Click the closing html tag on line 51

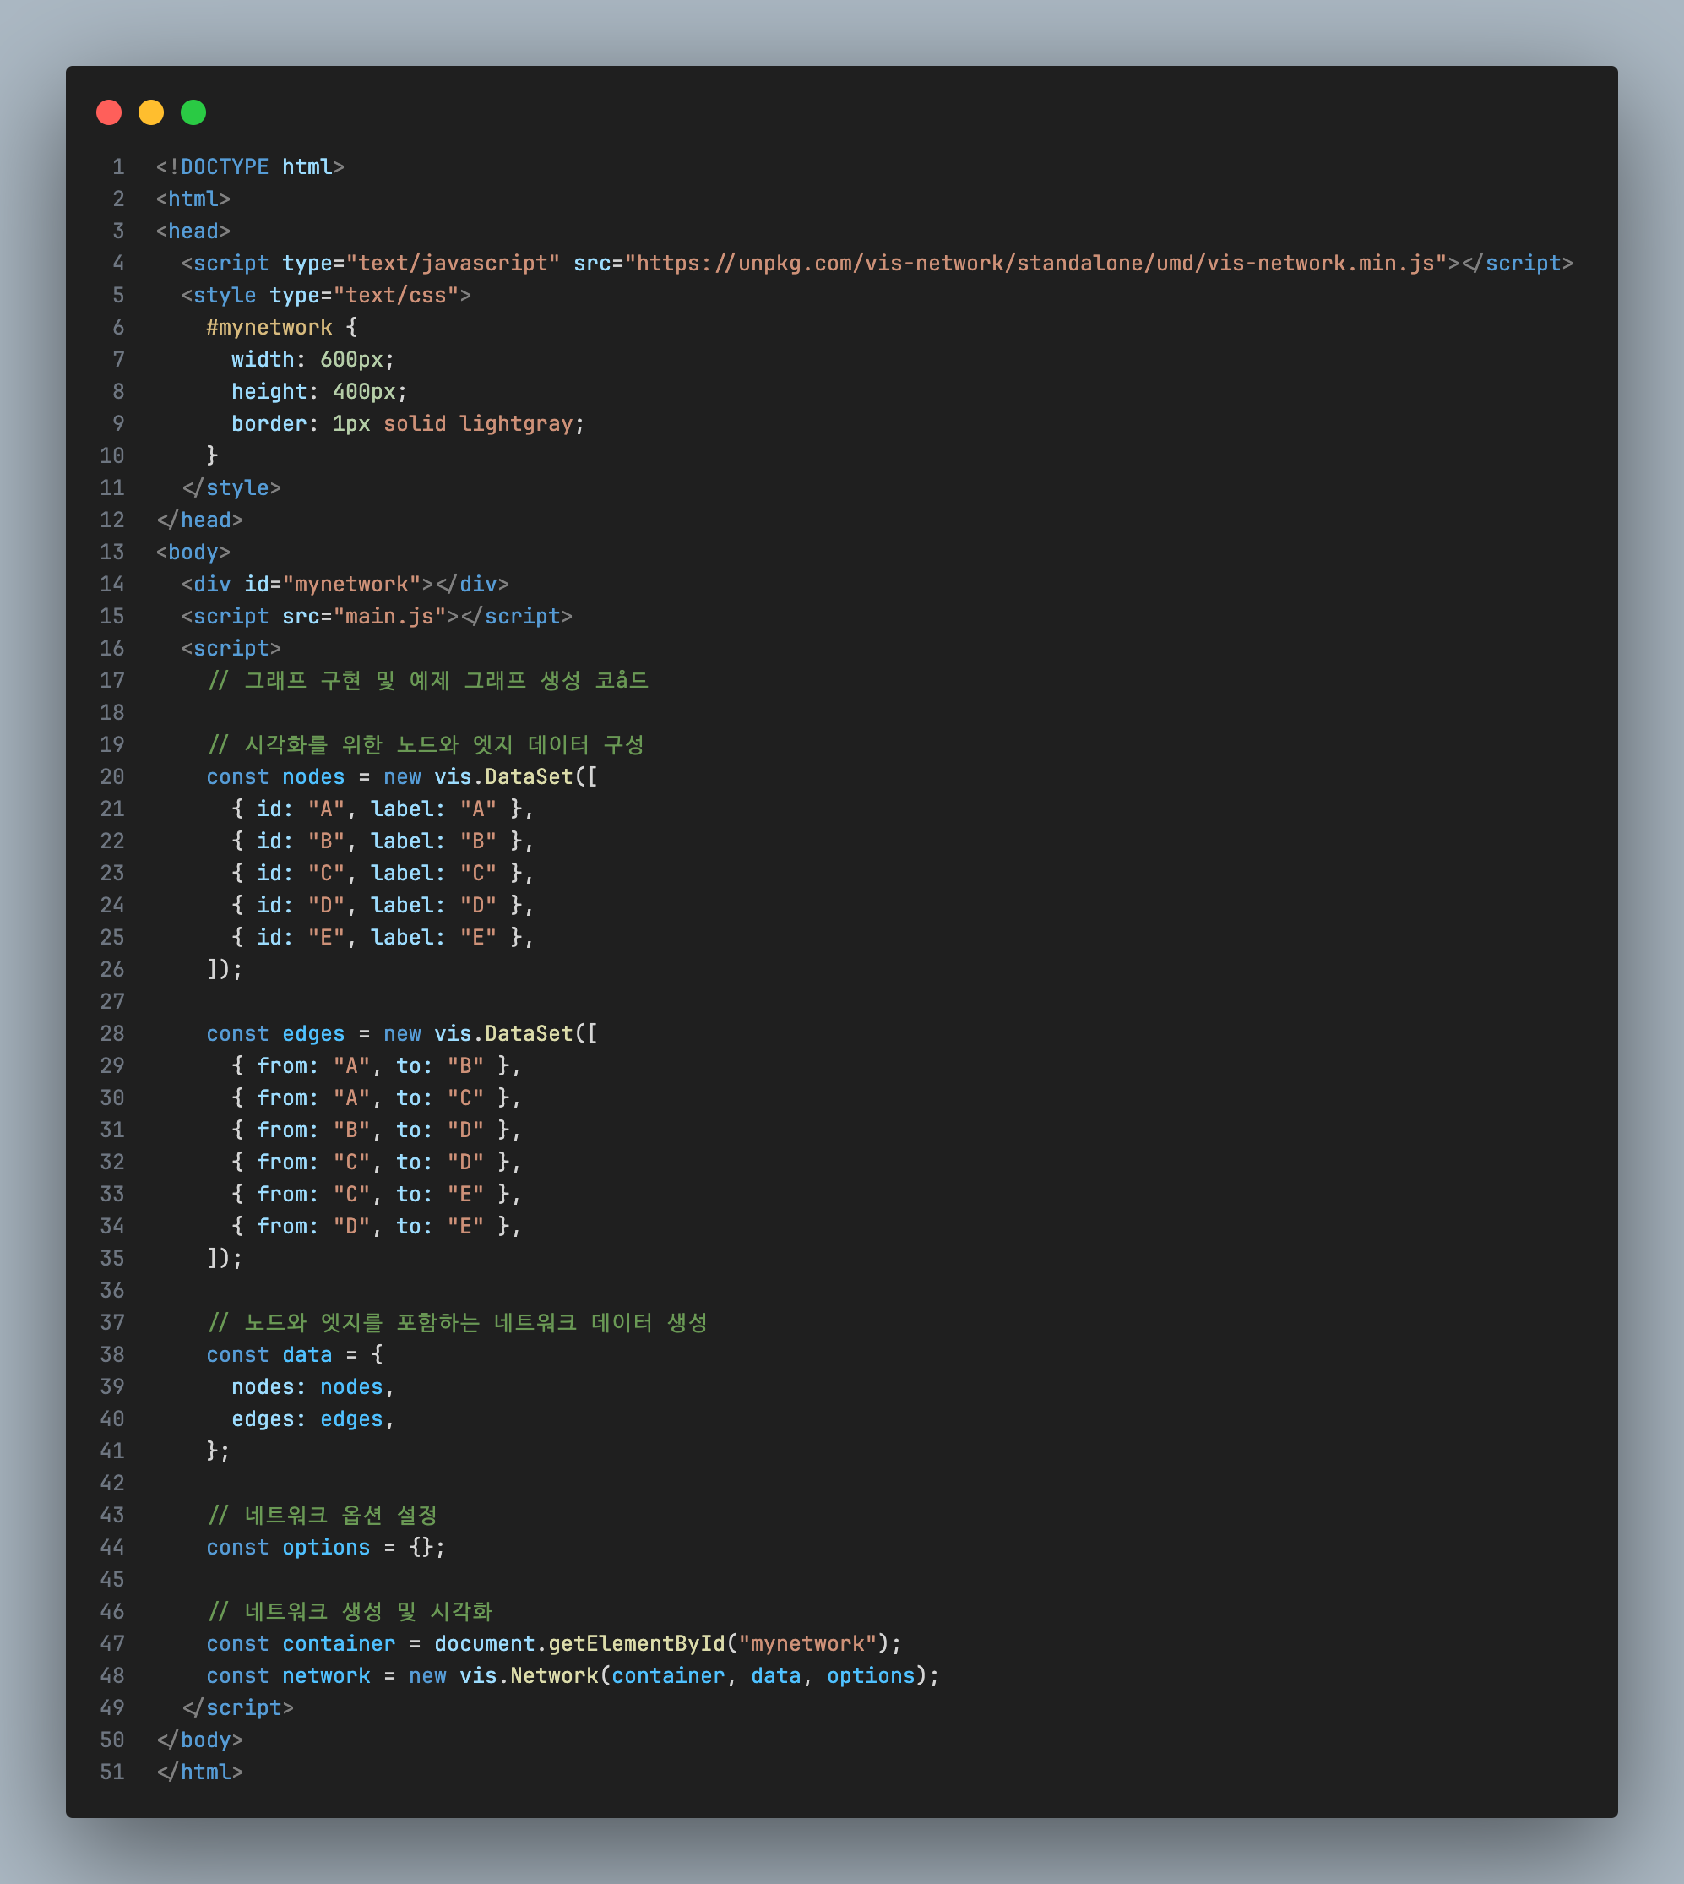click(x=200, y=1773)
